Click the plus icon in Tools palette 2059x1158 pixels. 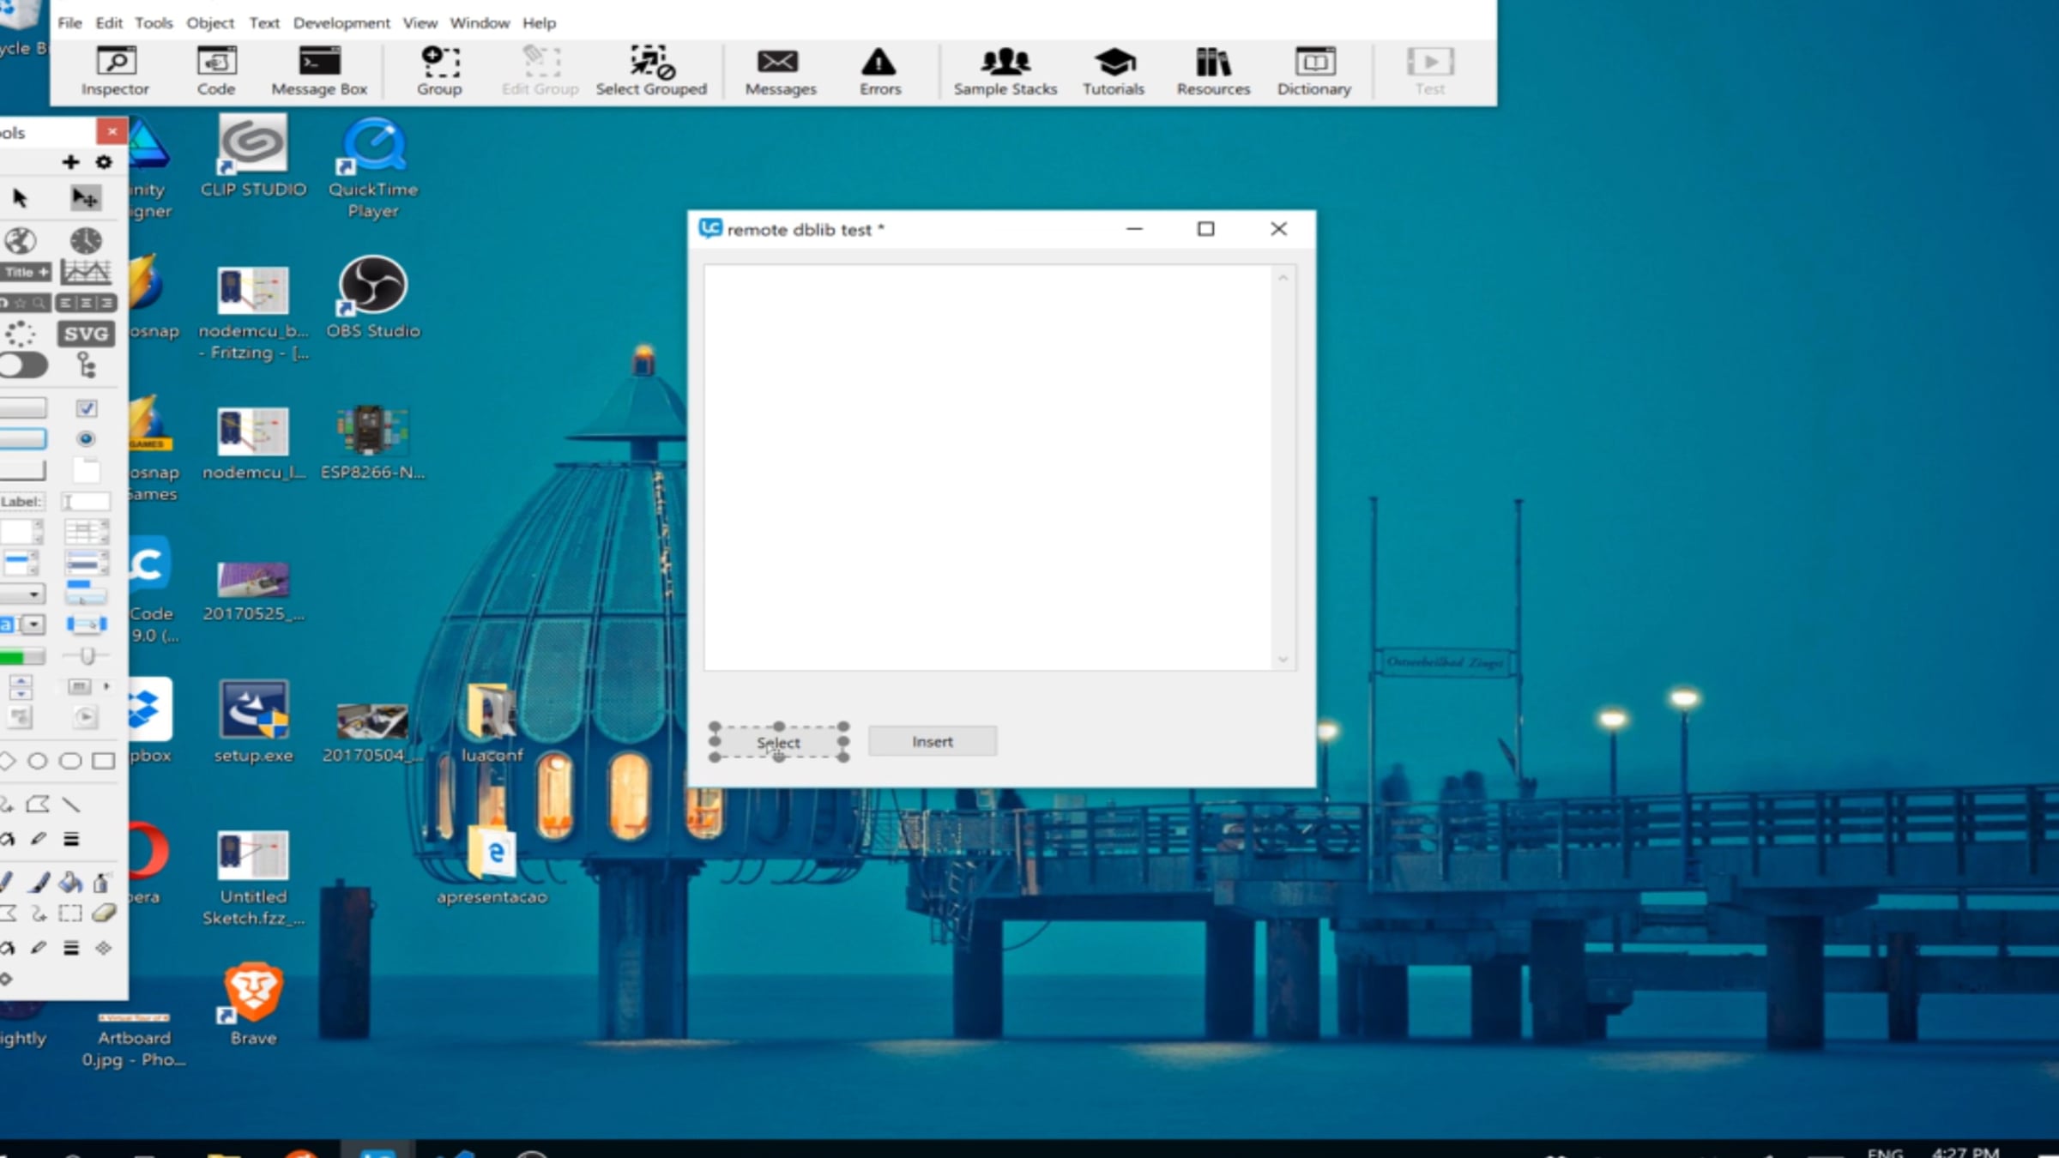point(70,162)
